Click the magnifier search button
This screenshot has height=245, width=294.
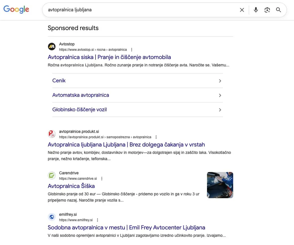coord(278,10)
